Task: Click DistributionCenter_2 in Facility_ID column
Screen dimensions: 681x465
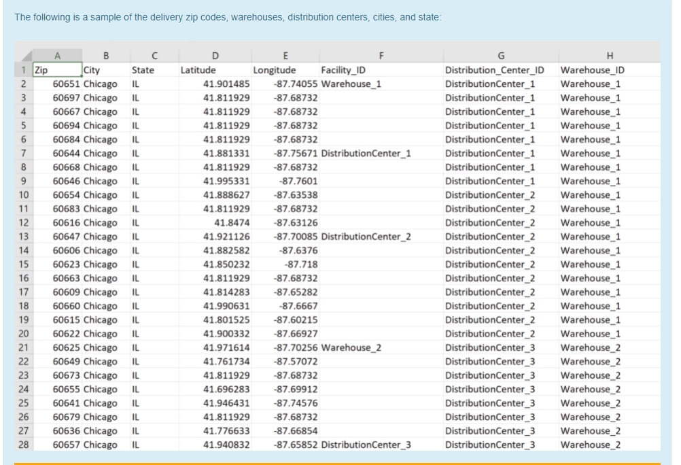Action: (381, 237)
